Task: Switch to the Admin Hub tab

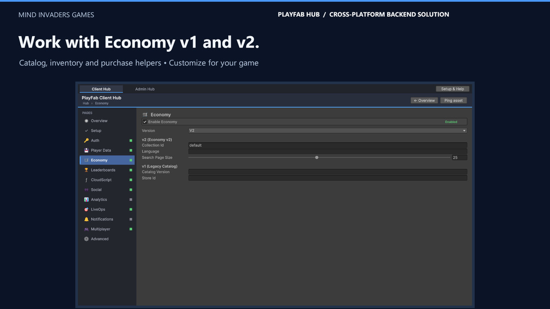Action: pos(145,89)
